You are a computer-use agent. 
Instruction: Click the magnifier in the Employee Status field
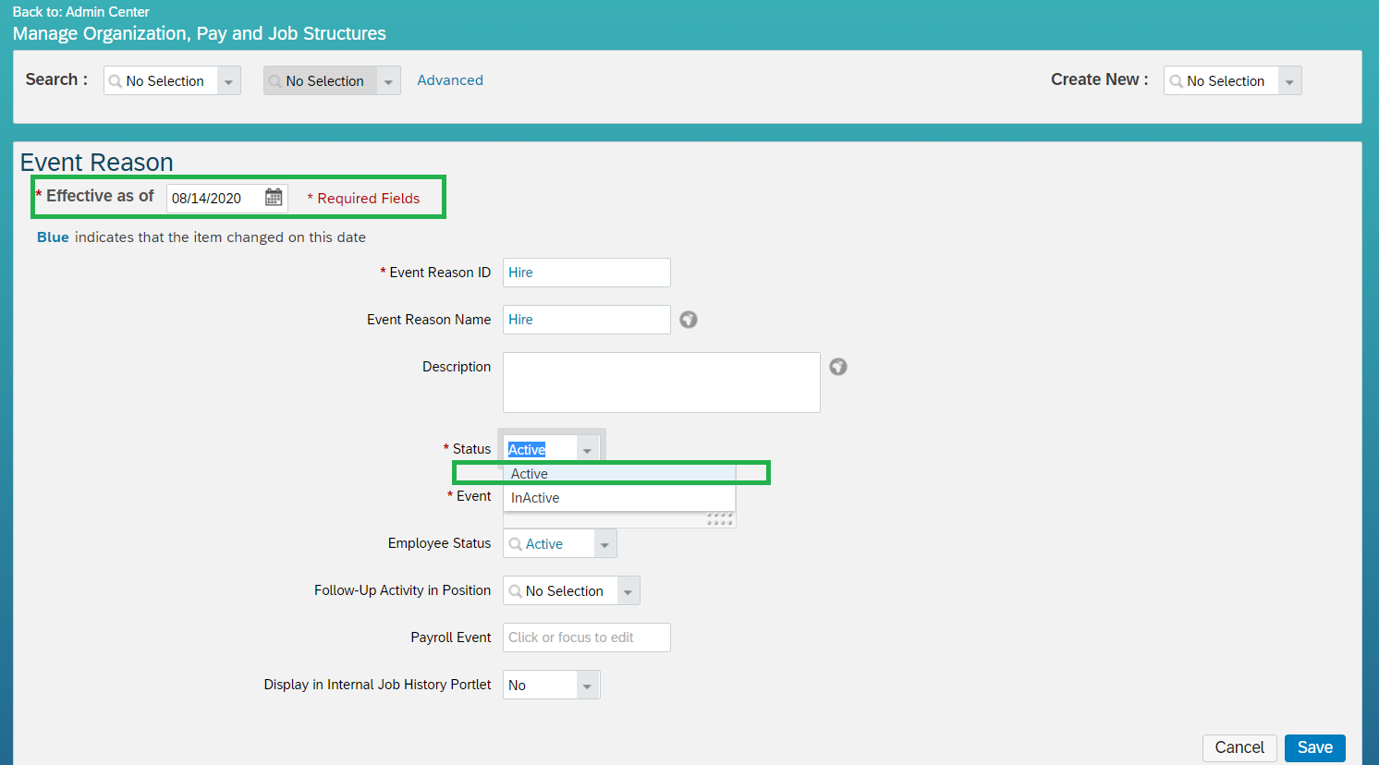pos(516,543)
